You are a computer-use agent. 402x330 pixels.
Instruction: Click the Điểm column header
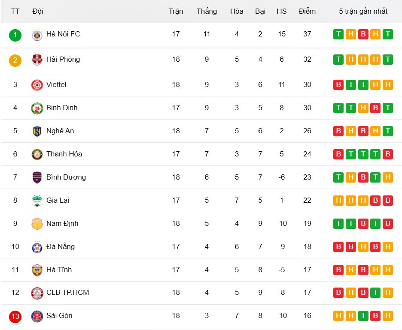[307, 11]
